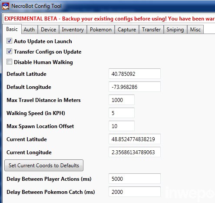
Task: Open the Transfer tab
Action: pos(151,30)
